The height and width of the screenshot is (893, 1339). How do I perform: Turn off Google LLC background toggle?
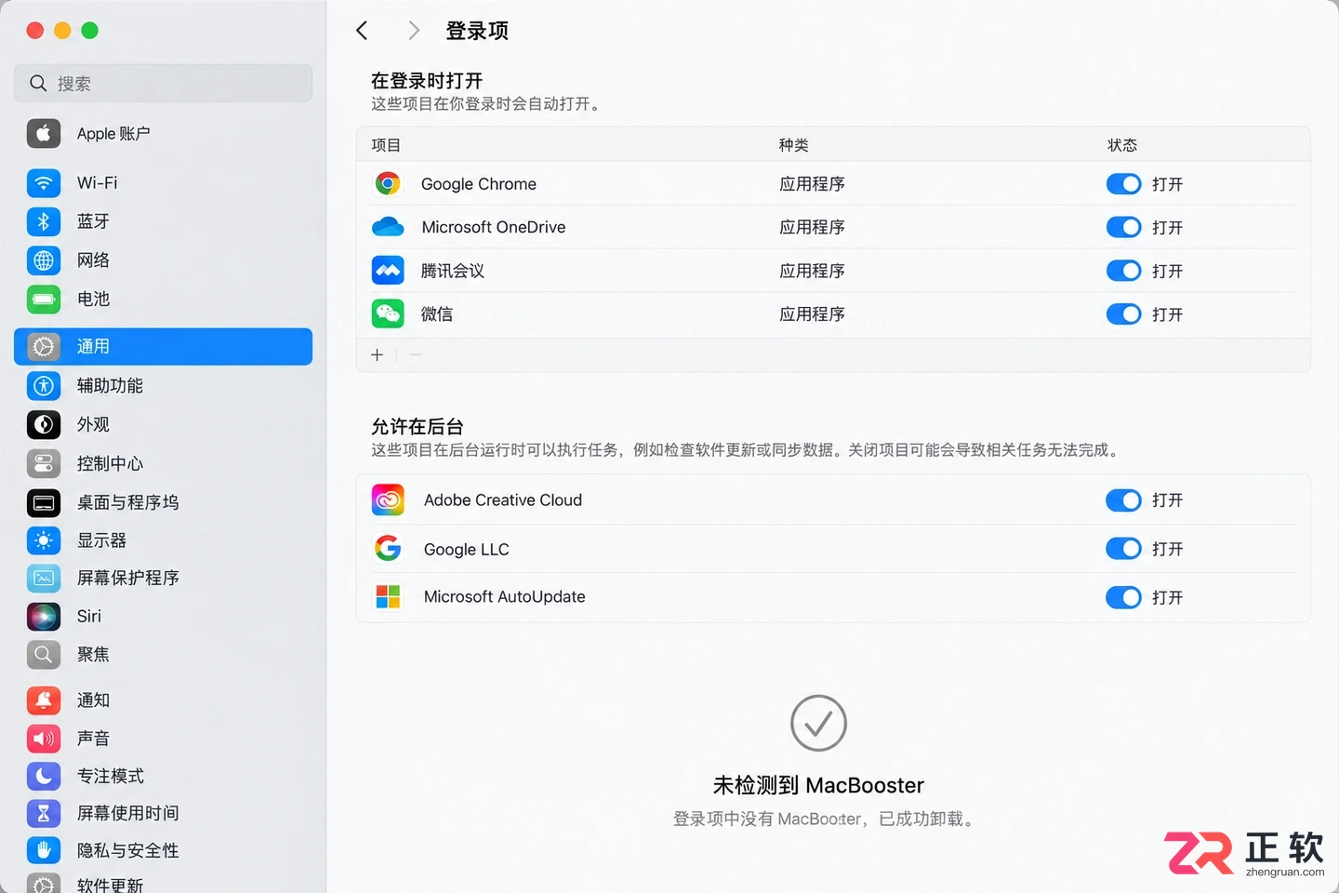tap(1123, 549)
